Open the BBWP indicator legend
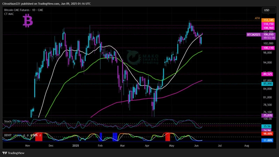The image size is (279, 157). pyautogui.click(x=8, y=135)
